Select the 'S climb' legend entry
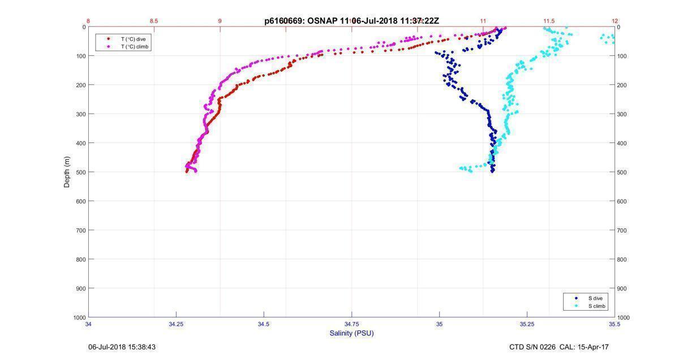Screen dimensions: 679x357 pyautogui.click(x=597, y=306)
